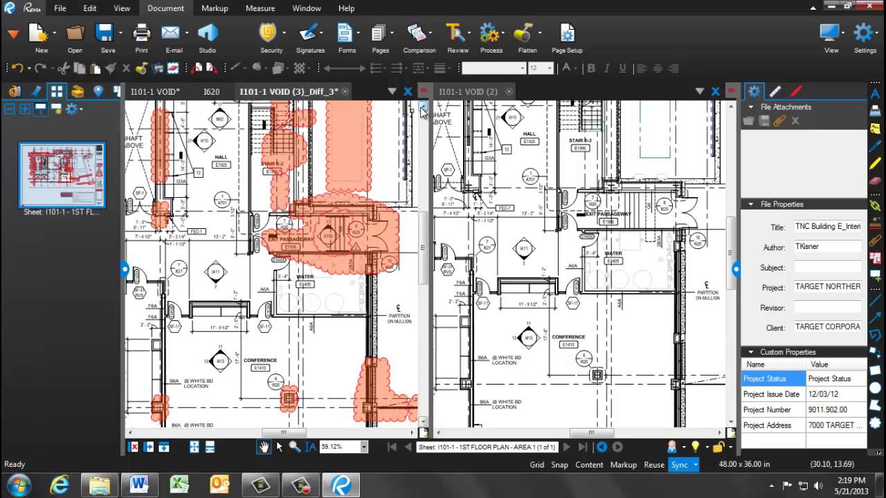Open the Edit menu
This screenshot has width=886, height=498.
coord(90,8)
